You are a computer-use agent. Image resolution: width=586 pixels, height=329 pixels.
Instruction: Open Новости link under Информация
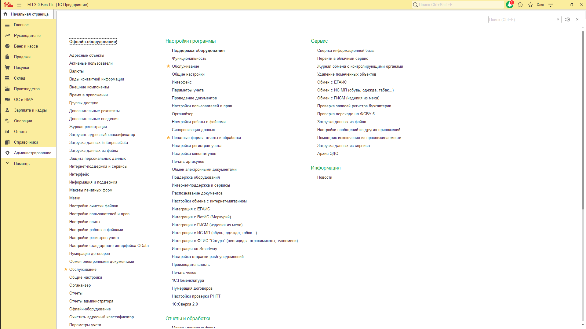tap(325, 177)
